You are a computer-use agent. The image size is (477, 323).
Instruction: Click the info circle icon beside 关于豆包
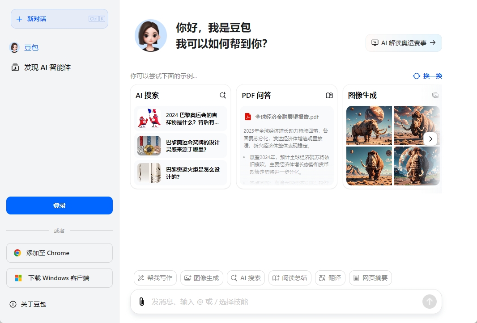pyautogui.click(x=13, y=304)
